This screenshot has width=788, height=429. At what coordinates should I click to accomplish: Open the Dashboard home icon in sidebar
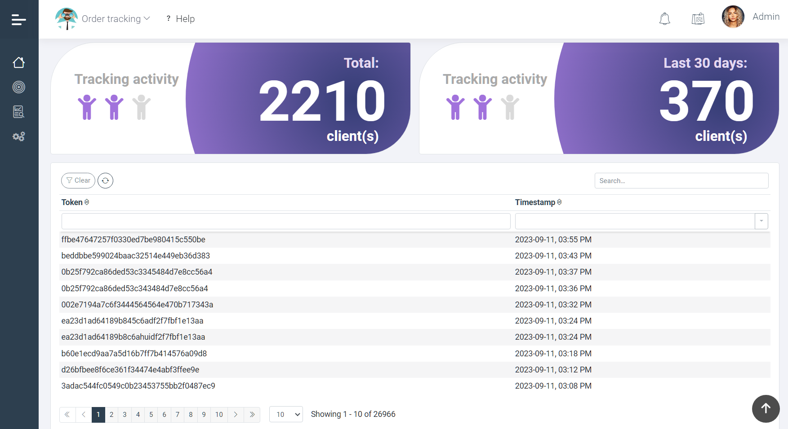coord(19,62)
